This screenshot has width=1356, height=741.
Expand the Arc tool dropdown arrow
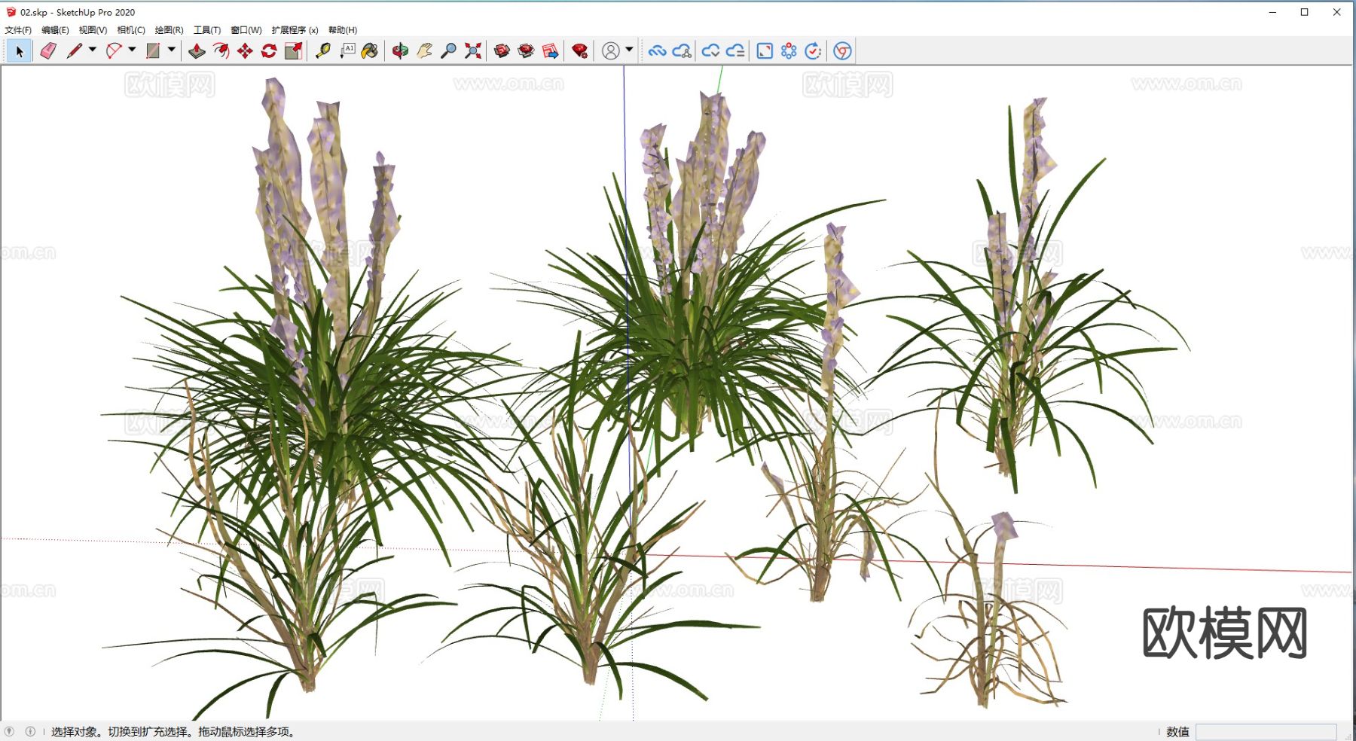132,50
